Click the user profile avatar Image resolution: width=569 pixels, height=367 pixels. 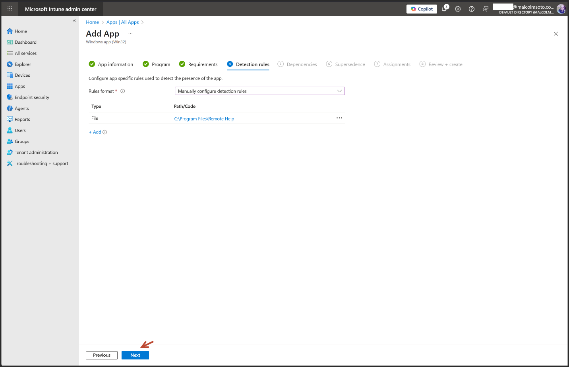click(x=561, y=9)
